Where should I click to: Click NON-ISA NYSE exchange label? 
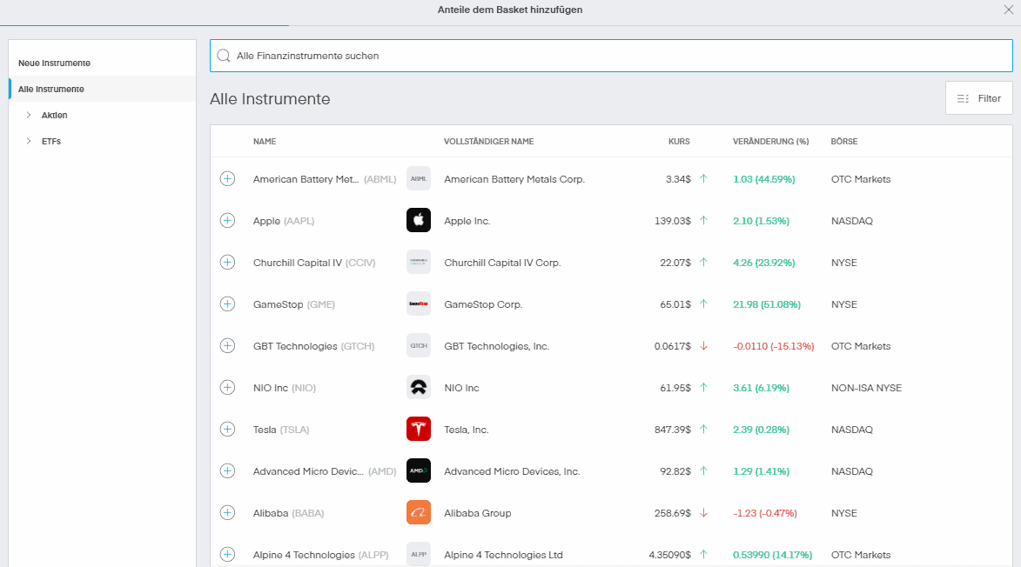[866, 388]
